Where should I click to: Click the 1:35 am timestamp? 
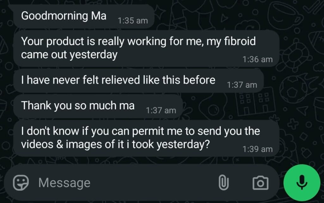pos(133,21)
